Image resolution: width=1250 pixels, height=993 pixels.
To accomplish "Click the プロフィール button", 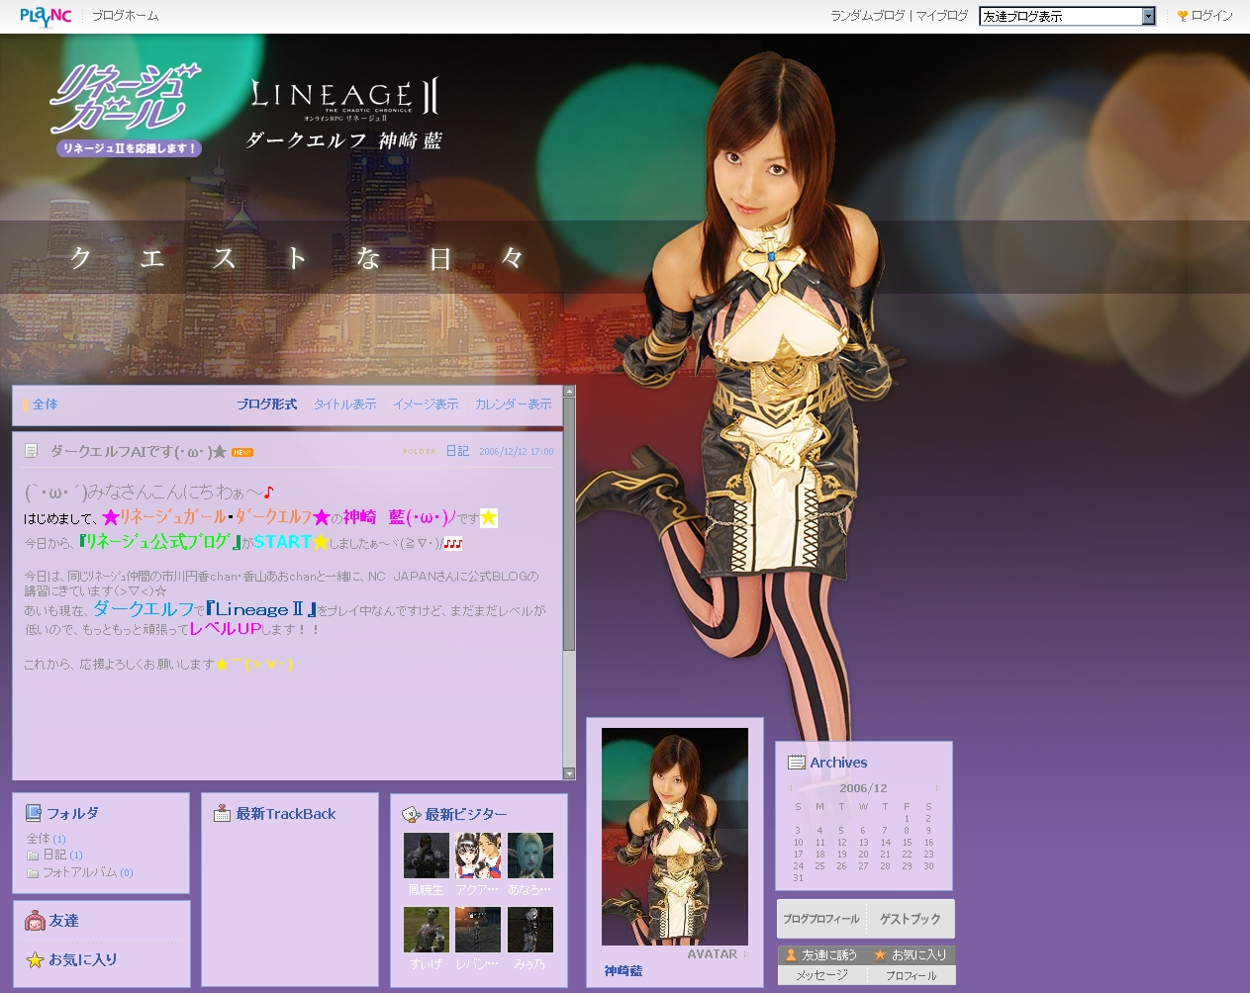I will 911,975.
